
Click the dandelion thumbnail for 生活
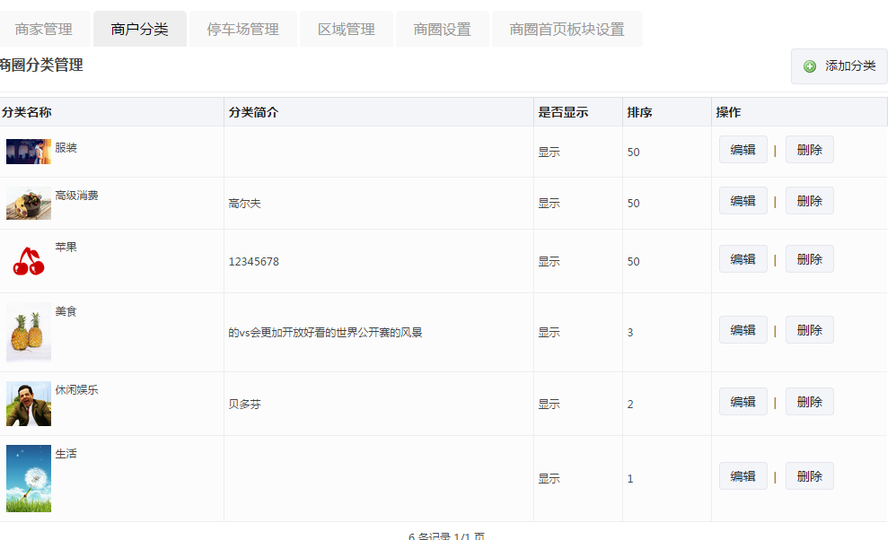[28, 478]
